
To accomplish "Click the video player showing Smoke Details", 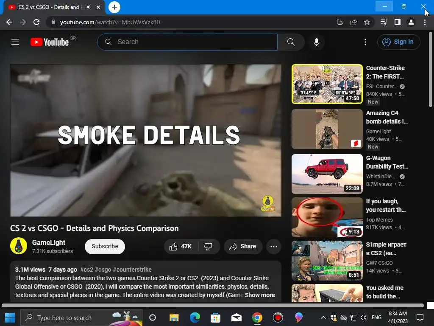I will click(x=146, y=141).
